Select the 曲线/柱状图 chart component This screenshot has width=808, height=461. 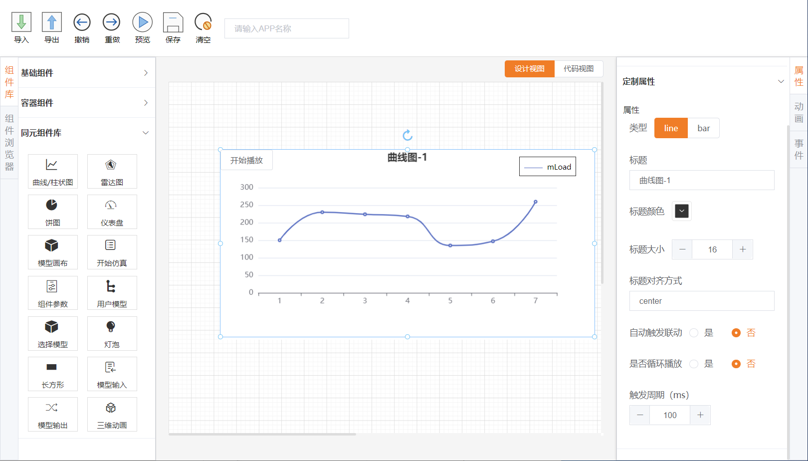[53, 171]
